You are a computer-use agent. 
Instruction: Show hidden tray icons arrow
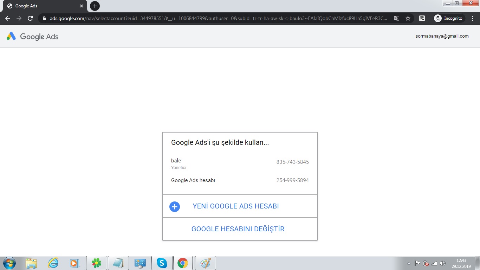pyautogui.click(x=409, y=263)
